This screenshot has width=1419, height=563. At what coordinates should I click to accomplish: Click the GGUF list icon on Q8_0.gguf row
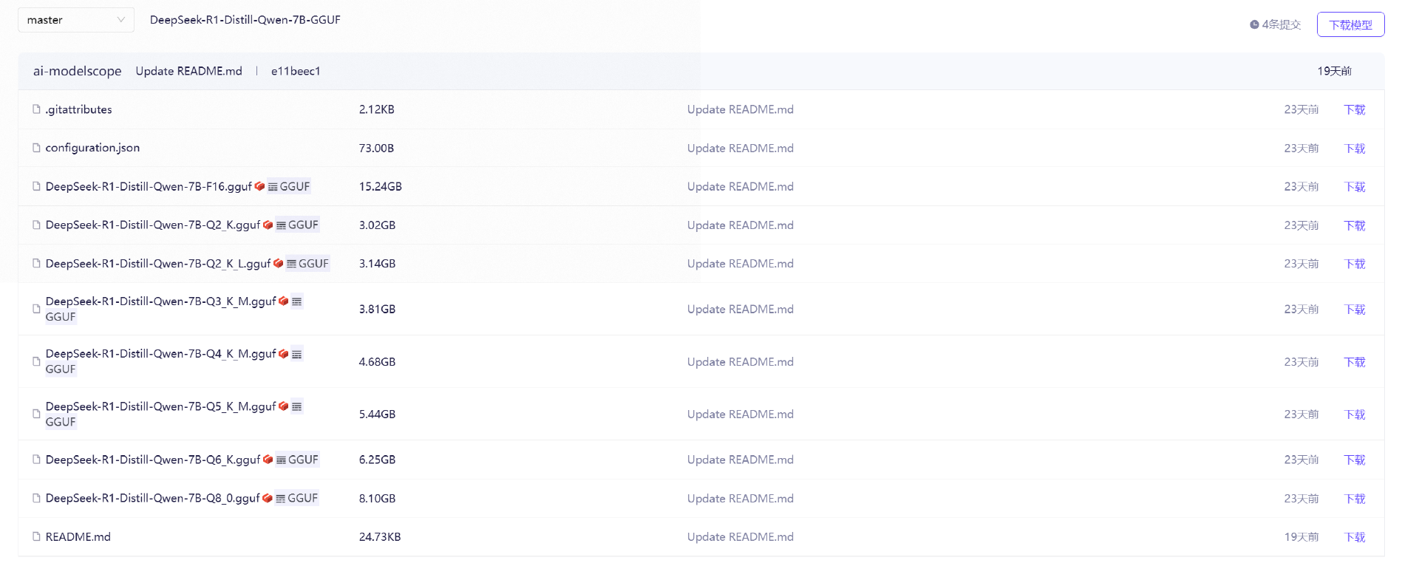(x=281, y=499)
